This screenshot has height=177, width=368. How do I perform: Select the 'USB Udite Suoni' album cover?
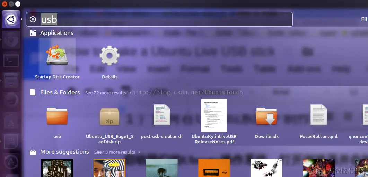tap(57, 168)
